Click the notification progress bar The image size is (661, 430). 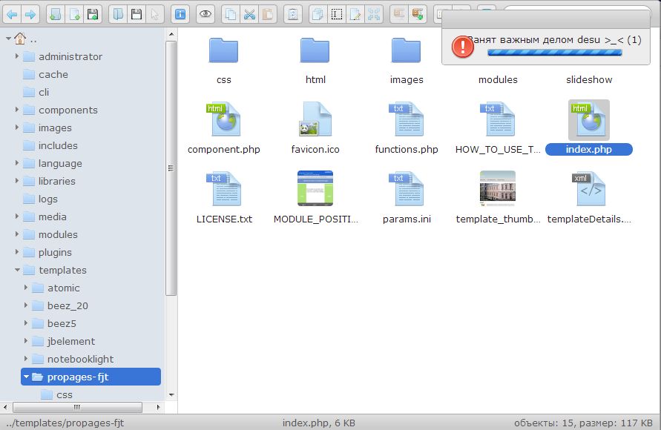[554, 53]
